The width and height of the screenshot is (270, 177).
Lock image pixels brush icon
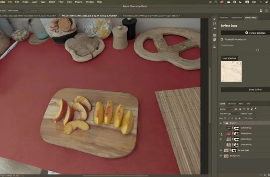tap(229, 118)
